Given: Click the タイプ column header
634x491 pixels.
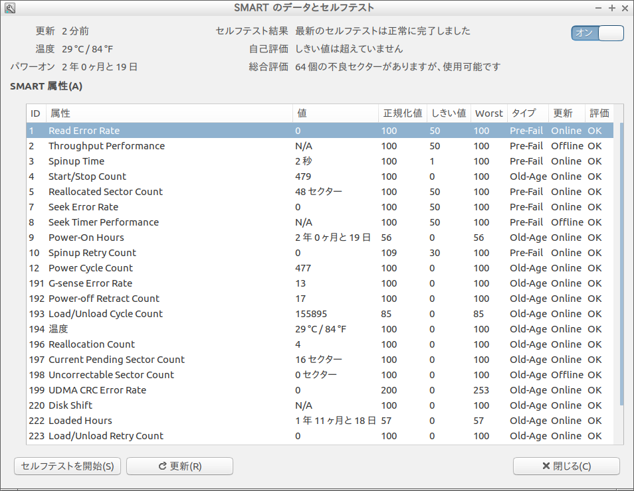Looking at the screenshot, I should [528, 113].
